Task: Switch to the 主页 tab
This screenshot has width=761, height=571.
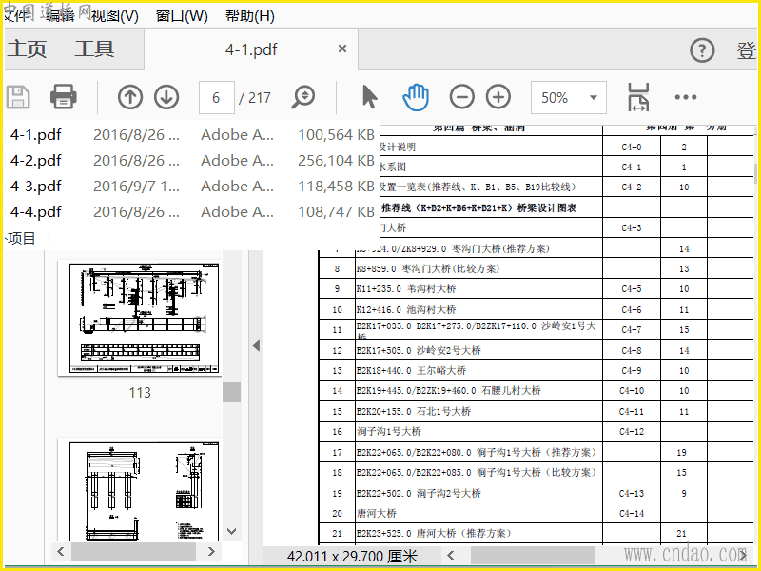Action: 27,49
